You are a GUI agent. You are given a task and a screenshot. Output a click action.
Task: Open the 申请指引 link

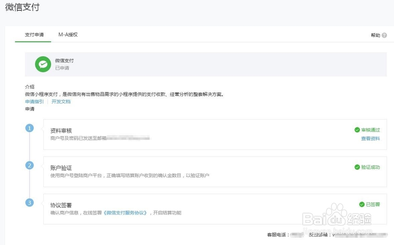point(34,101)
